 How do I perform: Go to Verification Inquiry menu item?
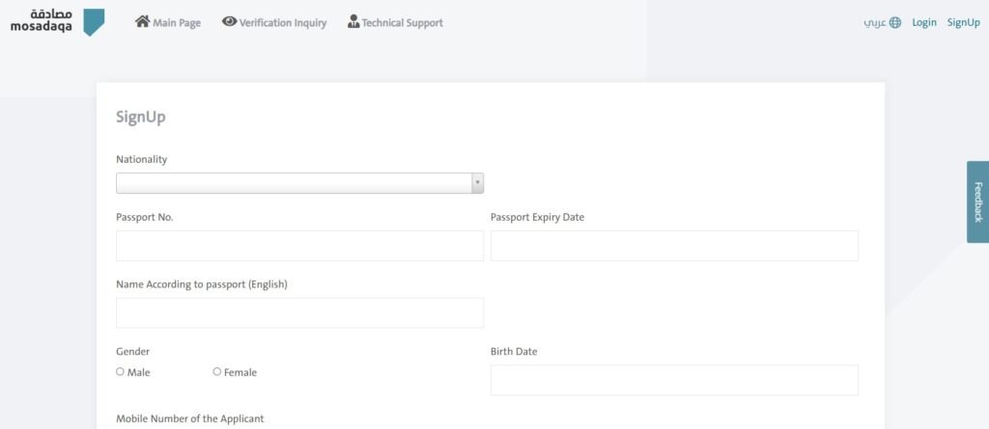[283, 23]
